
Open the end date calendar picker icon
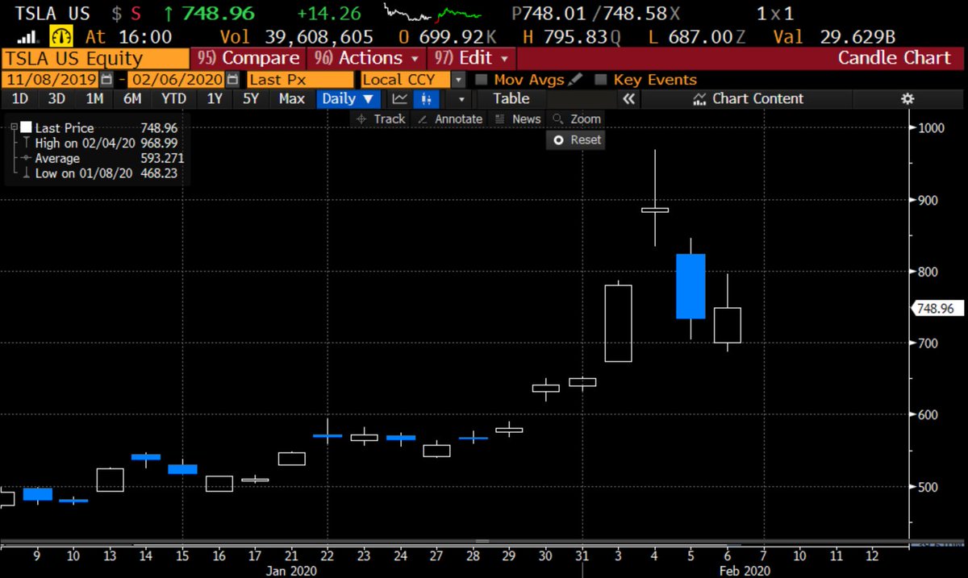coord(232,80)
